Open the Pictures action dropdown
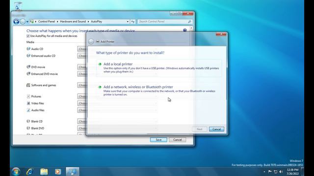This screenshot has height=176, width=314. coord(117,96)
